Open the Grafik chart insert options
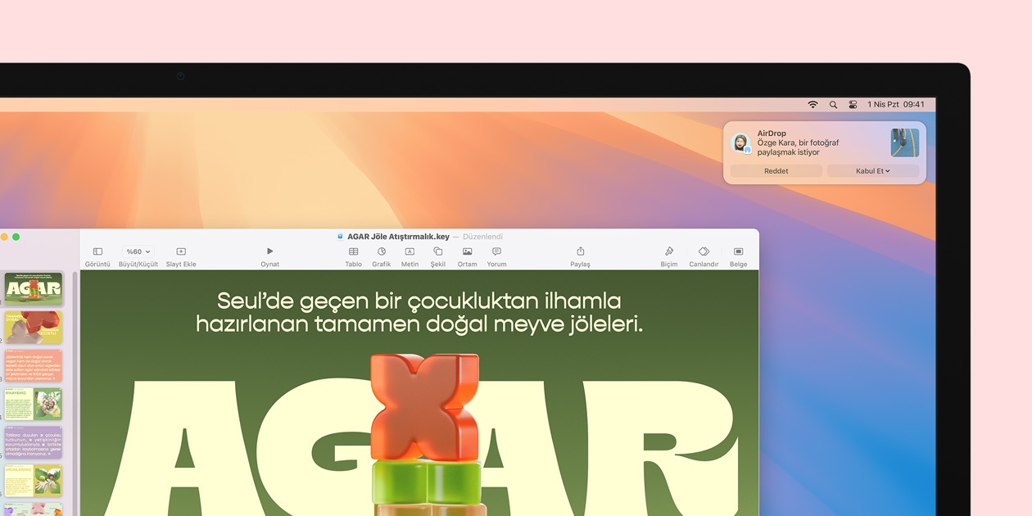Viewport: 1032px width, 516px height. click(382, 254)
